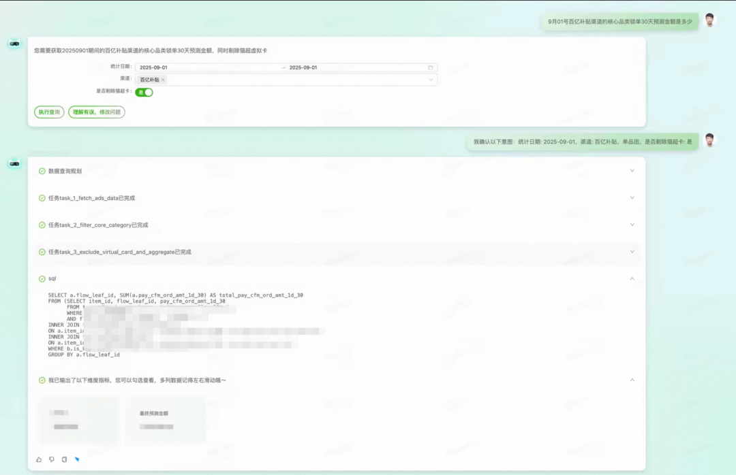Click the user avatar beside the confirmation message
Image resolution: width=736 pixels, height=475 pixels.
(x=709, y=140)
